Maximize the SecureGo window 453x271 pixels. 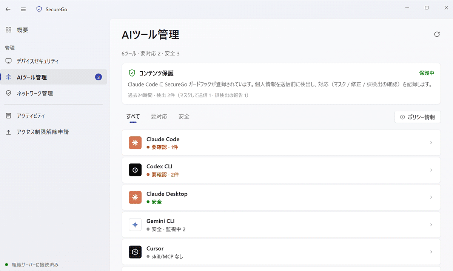coord(427,8)
